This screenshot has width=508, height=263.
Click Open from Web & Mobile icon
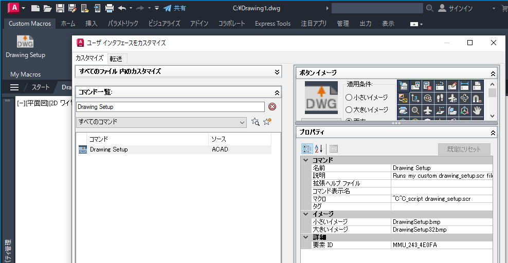pyautogui.click(x=84, y=8)
